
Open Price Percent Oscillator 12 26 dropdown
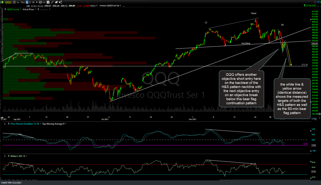[x=40, y=124]
